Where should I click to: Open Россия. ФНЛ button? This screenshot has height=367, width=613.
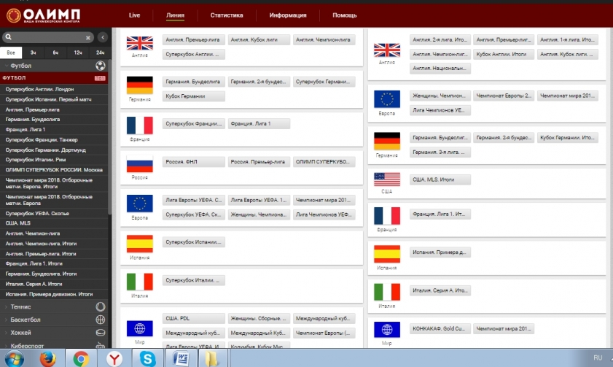tap(193, 161)
